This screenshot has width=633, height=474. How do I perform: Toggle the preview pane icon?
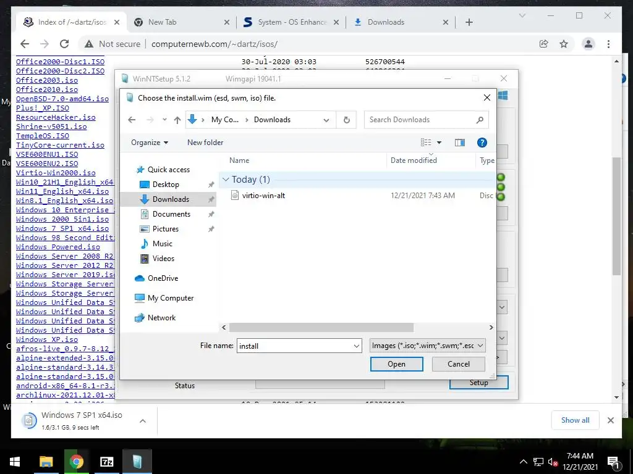(x=459, y=143)
